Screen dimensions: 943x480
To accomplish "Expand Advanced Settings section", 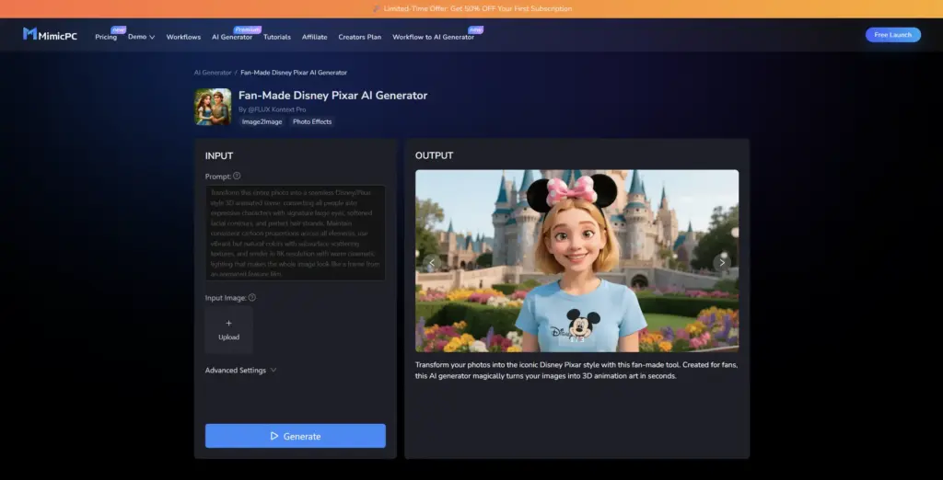I will click(240, 370).
